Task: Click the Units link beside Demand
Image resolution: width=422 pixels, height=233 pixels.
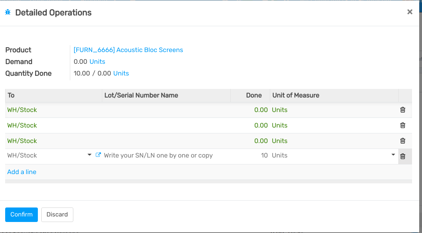Action: coord(97,62)
